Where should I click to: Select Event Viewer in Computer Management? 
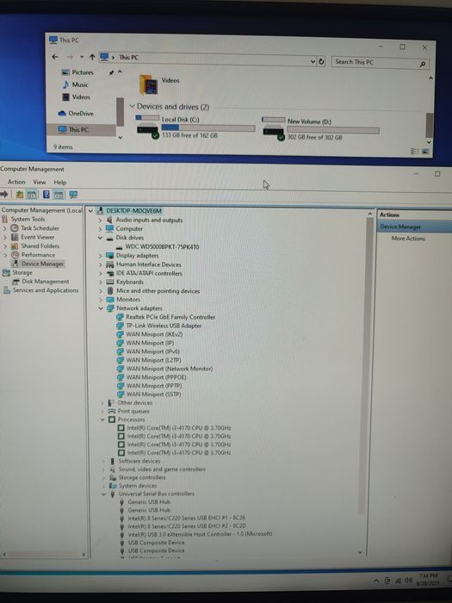(37, 237)
